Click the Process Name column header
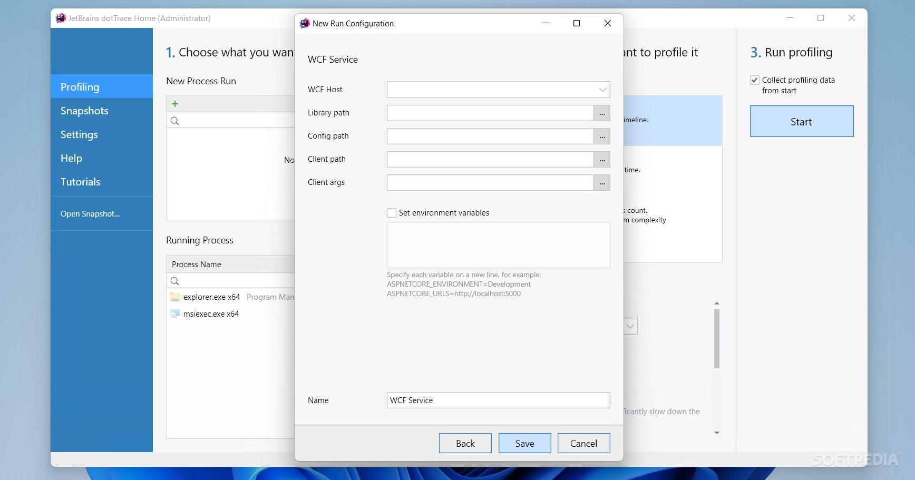 coord(230,264)
